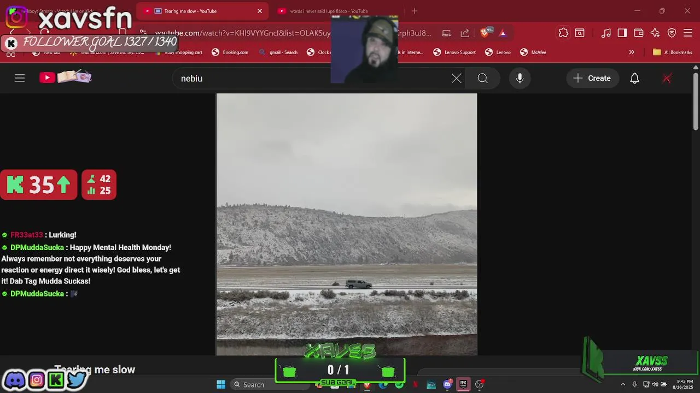Image resolution: width=700 pixels, height=393 pixels.
Task: Open the Brave Shields lion icon
Action: pyautogui.click(x=485, y=33)
